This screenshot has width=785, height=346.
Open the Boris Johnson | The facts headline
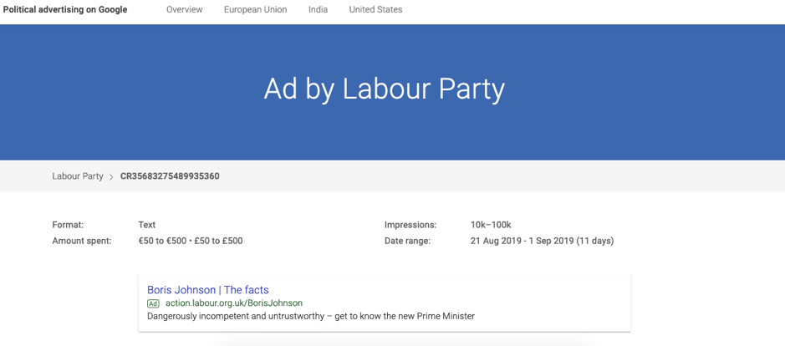(x=208, y=290)
